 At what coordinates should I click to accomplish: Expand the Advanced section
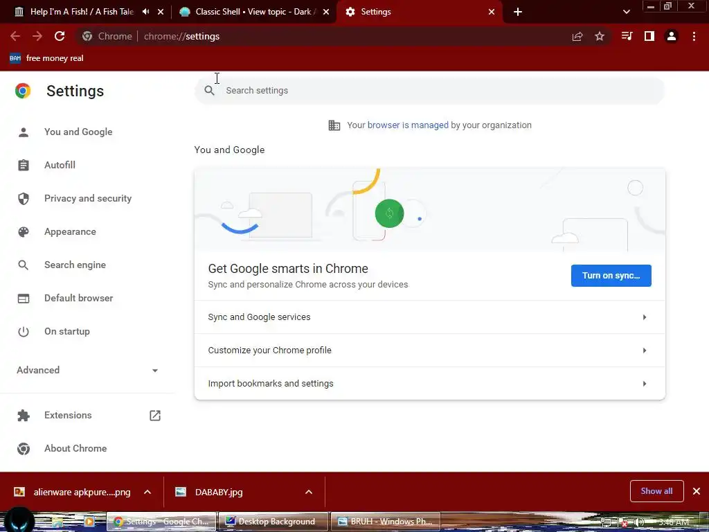click(88, 371)
